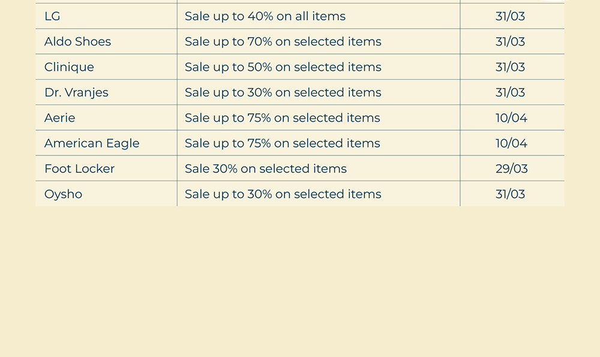Select the Aldo Shoes brand cell
Screen dimensions: 600x357
77,41
